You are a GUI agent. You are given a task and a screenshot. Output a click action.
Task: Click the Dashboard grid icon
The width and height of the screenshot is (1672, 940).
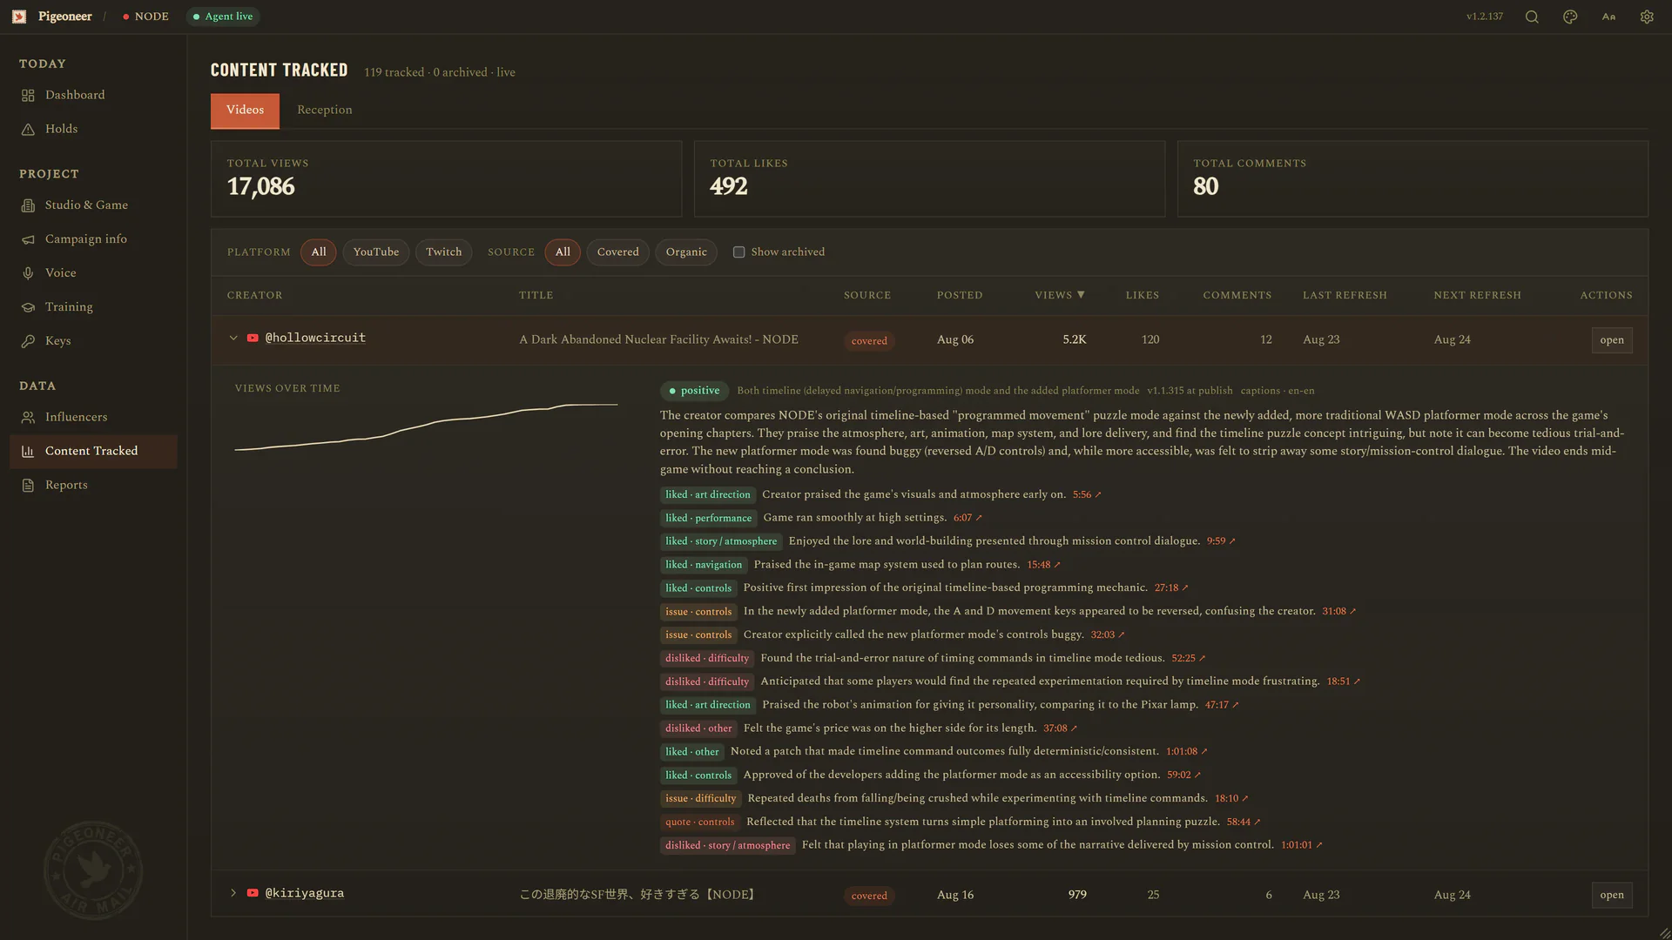coord(28,96)
